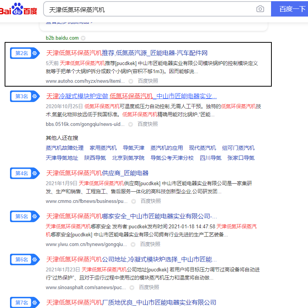Click URL www.sinoasphalt.com/sanews/puc...

coord(86,287)
